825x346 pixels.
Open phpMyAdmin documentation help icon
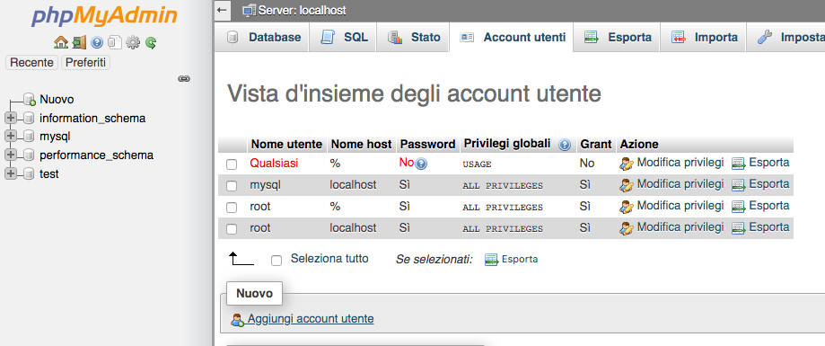click(97, 42)
